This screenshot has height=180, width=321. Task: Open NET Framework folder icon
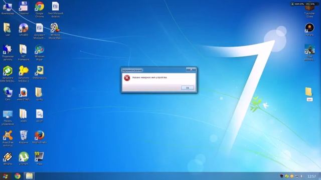[x=24, y=52]
